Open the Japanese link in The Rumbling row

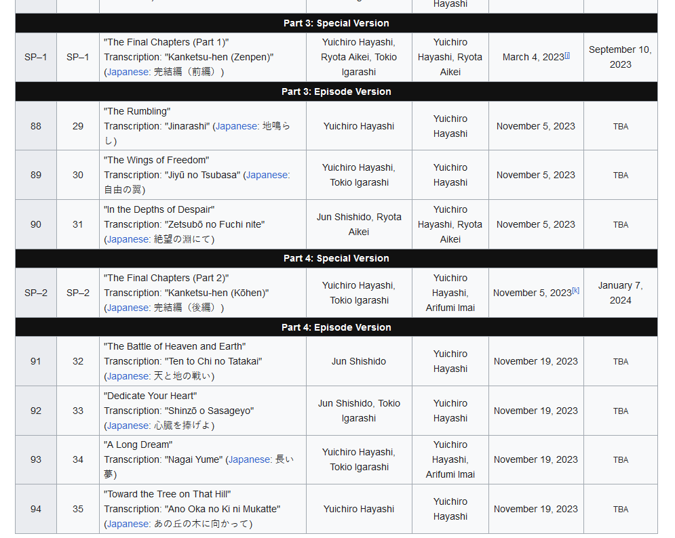point(237,126)
